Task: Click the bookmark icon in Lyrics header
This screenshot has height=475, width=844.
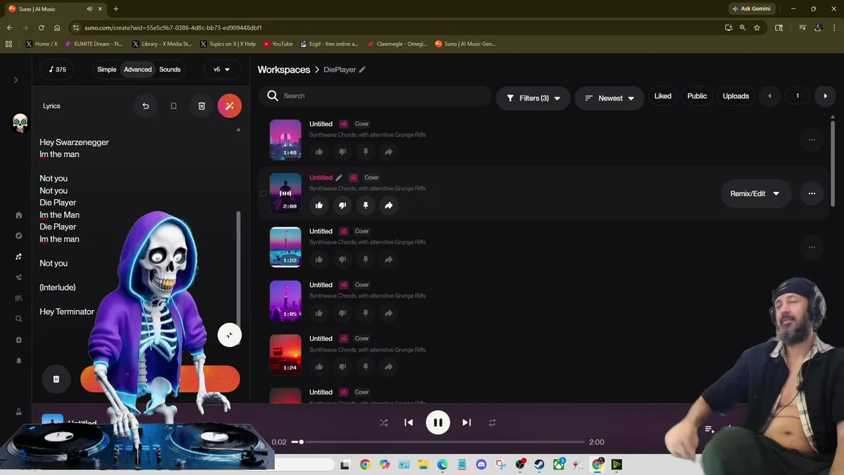Action: [x=173, y=106]
